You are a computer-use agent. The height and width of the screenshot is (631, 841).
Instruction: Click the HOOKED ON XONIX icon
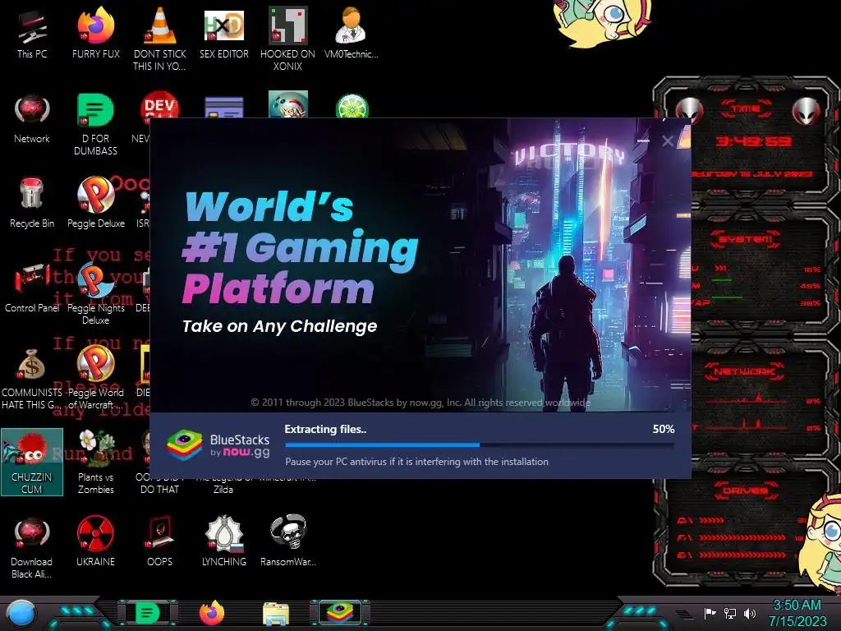pos(287,39)
